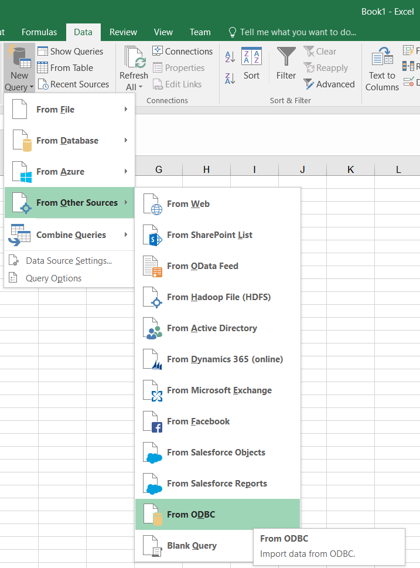Choose From SharePoint List

click(217, 235)
